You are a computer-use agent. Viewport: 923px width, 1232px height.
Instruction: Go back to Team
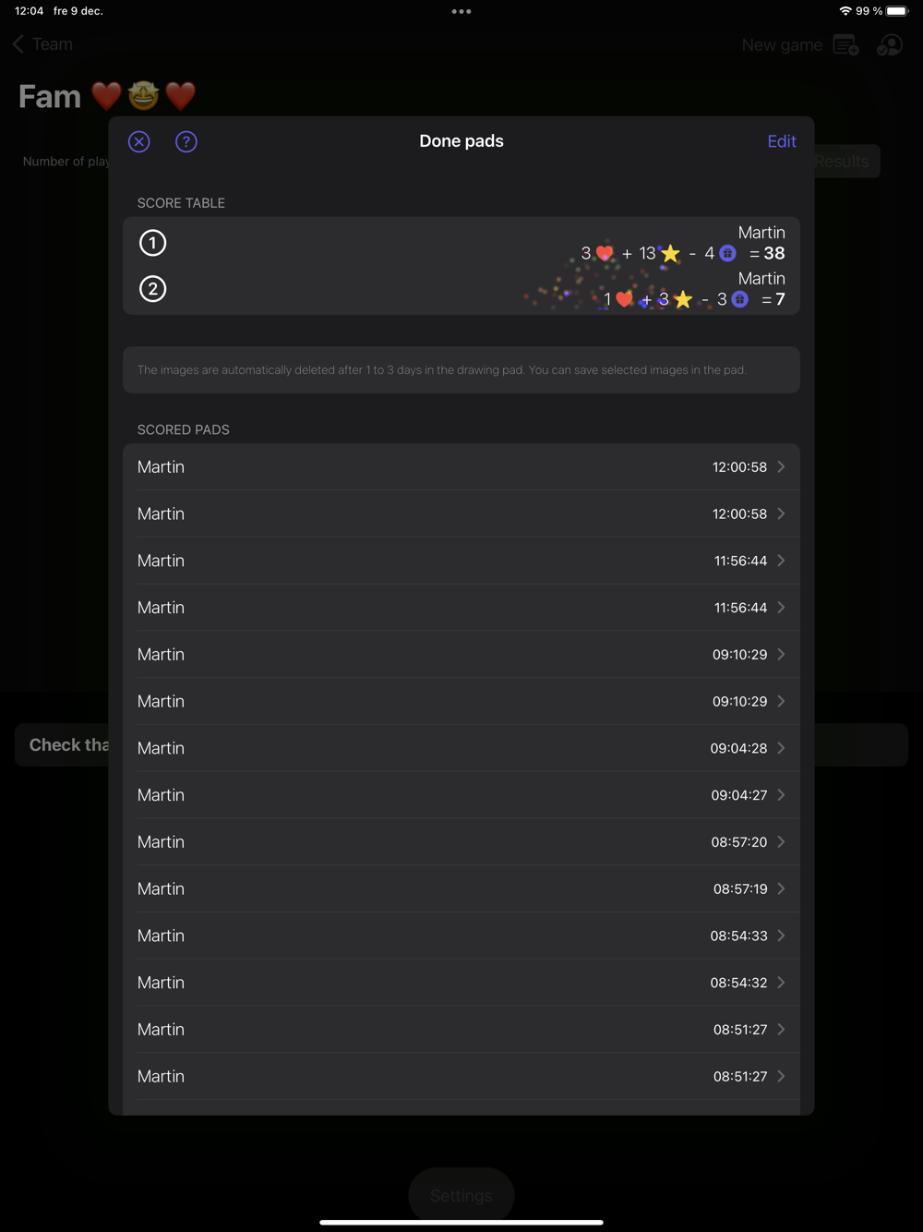(x=42, y=44)
